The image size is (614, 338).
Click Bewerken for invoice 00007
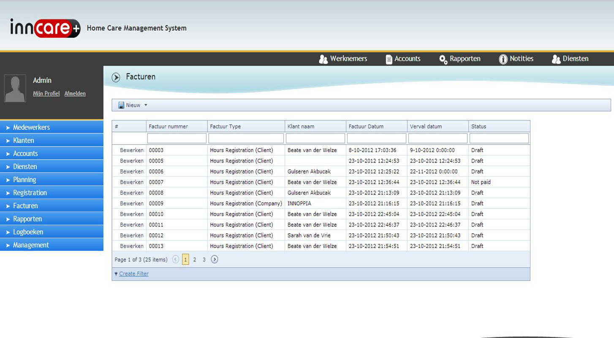[132, 182]
